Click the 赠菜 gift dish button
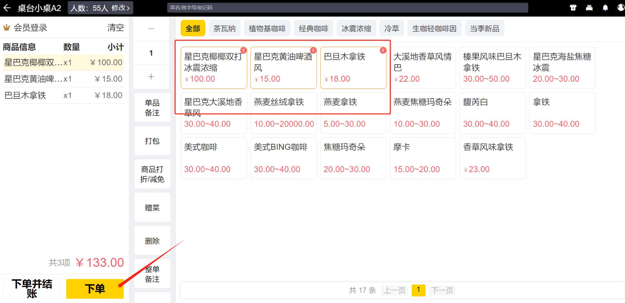The width and height of the screenshot is (625, 303). (x=152, y=208)
